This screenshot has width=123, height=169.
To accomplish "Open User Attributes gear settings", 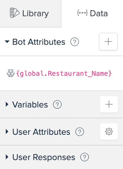I will (x=109, y=131).
